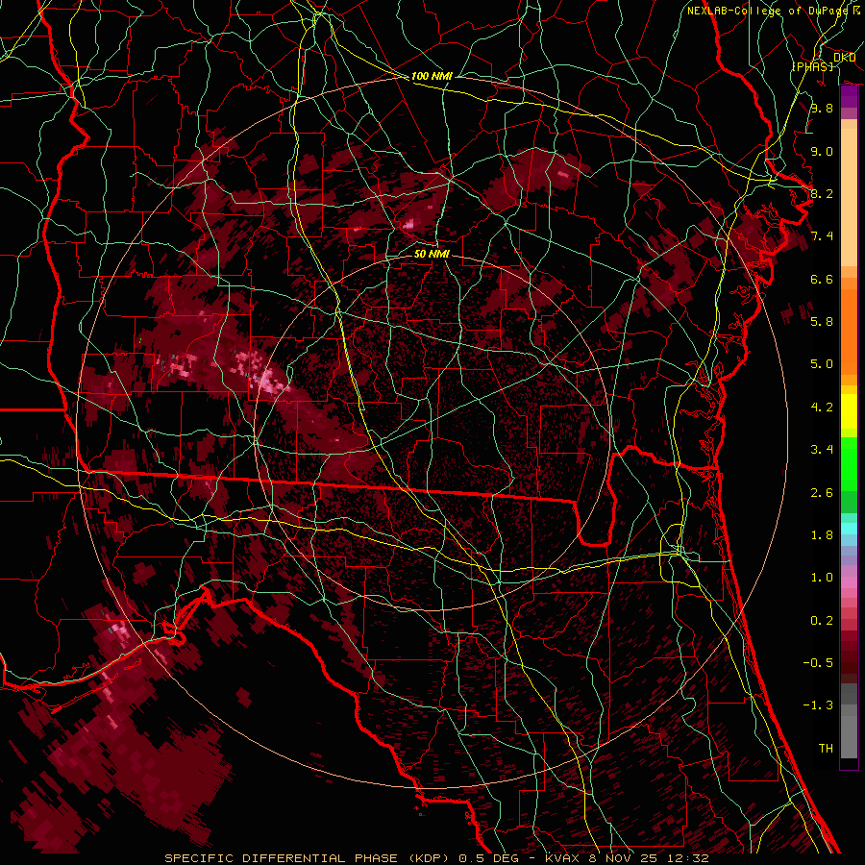865x865 pixels.
Task: Click the 6.6 legend value label
Action: (821, 279)
